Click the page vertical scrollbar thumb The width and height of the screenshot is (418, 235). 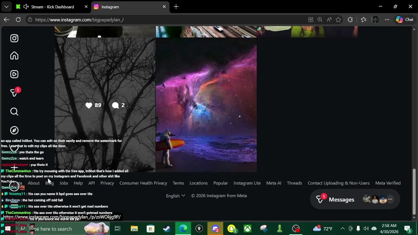pyautogui.click(x=414, y=192)
